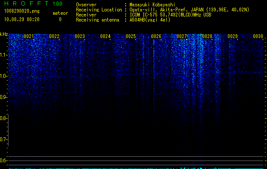Click the 1.1 kHz axis label
The height and width of the screenshot is (169, 267).
[3, 55]
